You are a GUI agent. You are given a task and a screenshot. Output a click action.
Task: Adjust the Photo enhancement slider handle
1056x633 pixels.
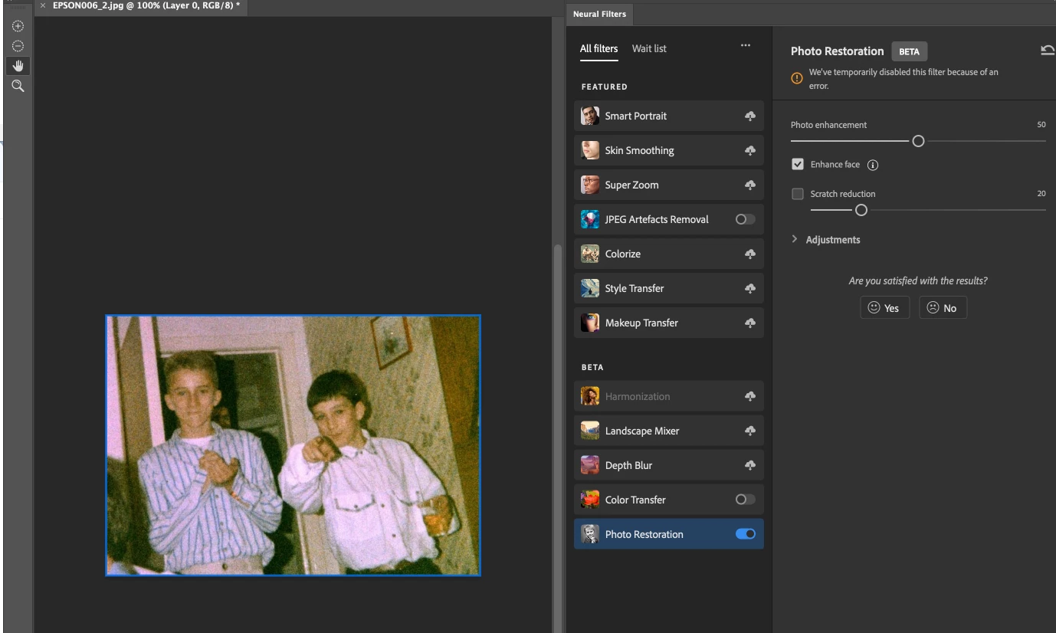[x=918, y=141]
